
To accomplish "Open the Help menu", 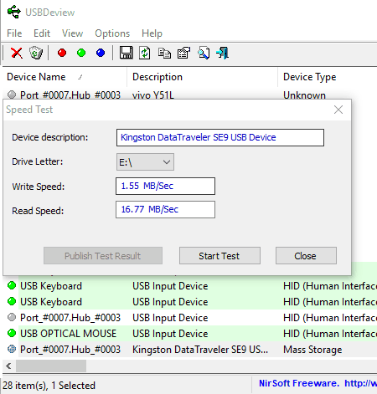I will (x=152, y=33).
